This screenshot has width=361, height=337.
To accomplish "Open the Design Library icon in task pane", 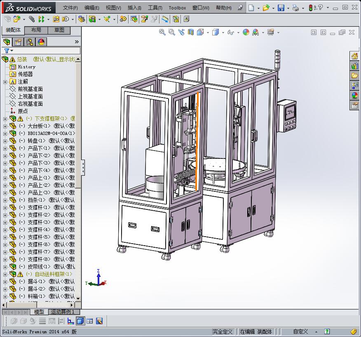I will coord(354,66).
